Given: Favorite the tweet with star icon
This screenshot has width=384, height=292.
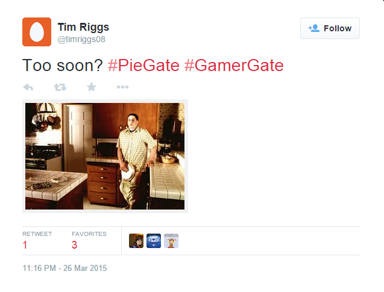Looking at the screenshot, I should pyautogui.click(x=92, y=87).
